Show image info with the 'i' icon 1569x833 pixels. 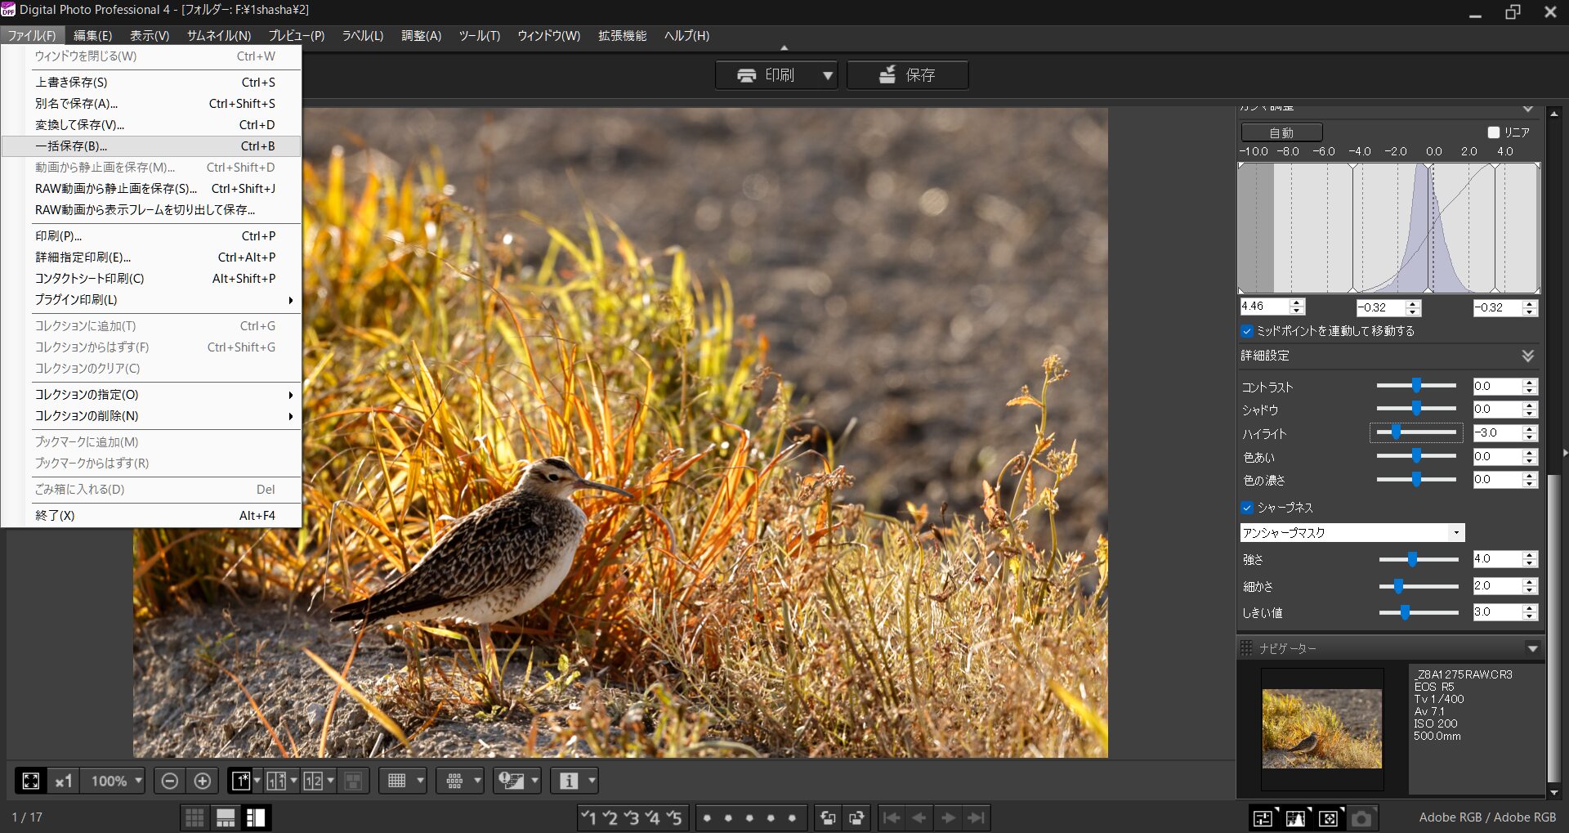(568, 781)
